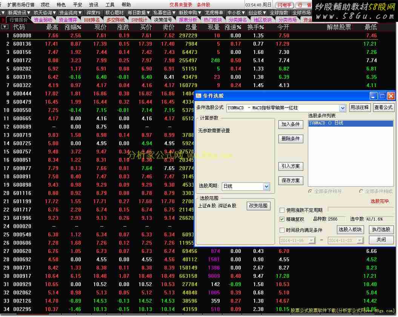
Task: Switch to 分类排名 tab
Action: tap(238, 20)
